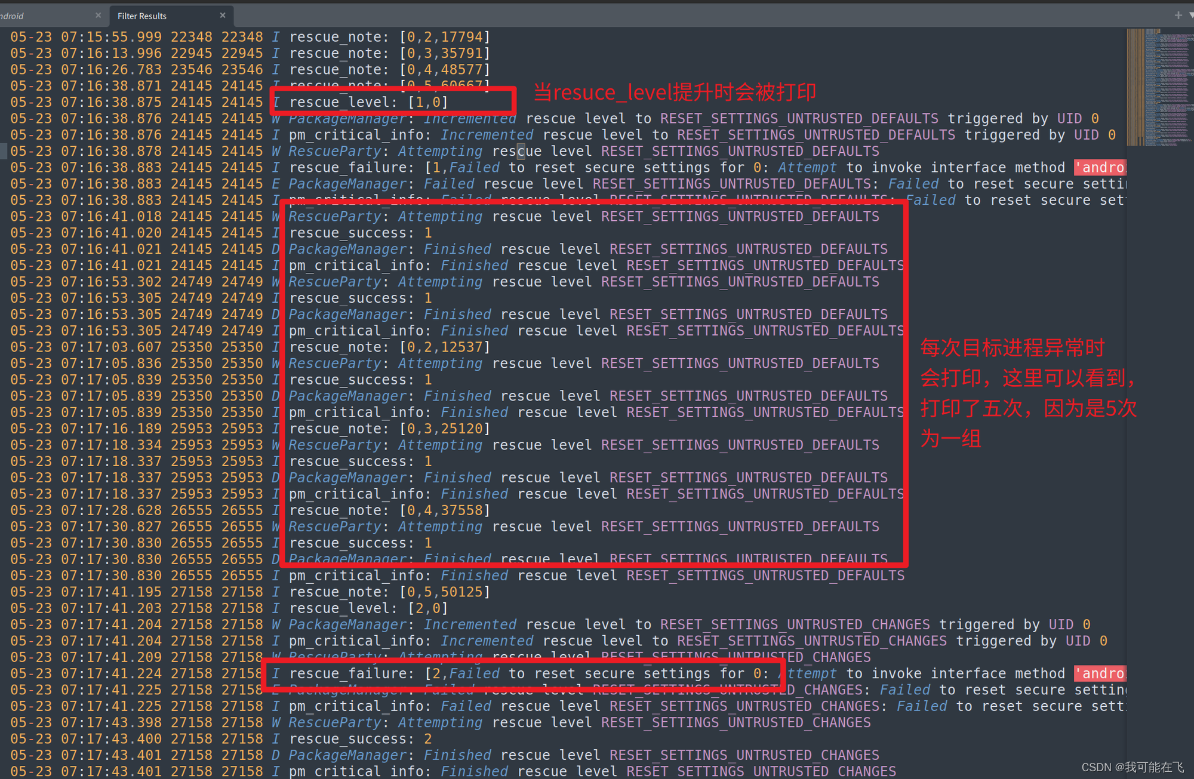Click the rescue_note: [0,2,17794] entry
This screenshot has width=1194, height=779.
click(389, 37)
